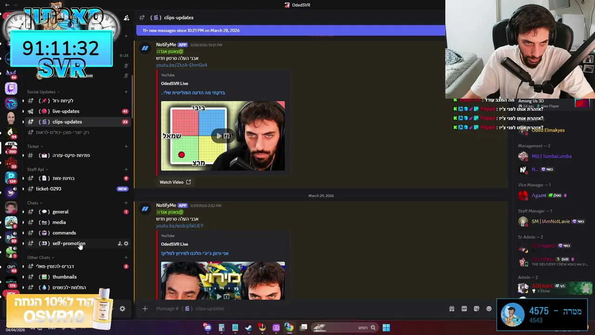This screenshot has width=595, height=335.
Task: Open Chrome from the taskbar
Action: [290, 328]
